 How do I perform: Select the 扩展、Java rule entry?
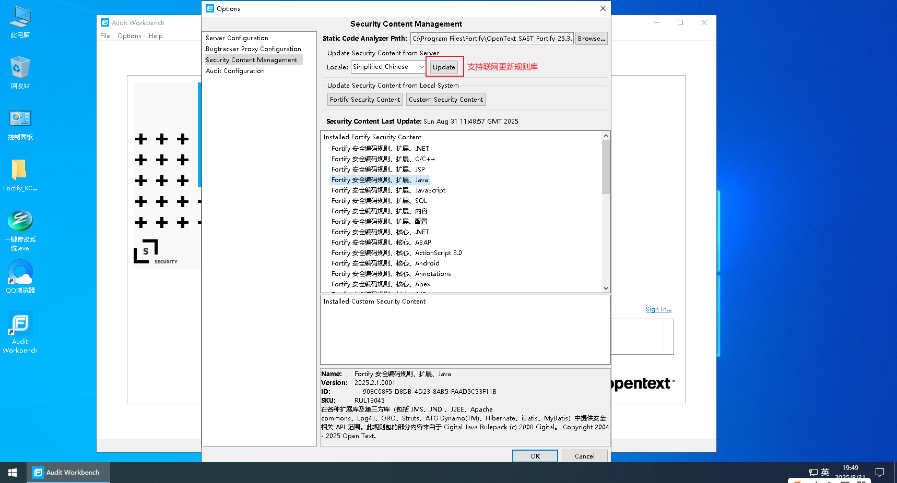[380, 180]
